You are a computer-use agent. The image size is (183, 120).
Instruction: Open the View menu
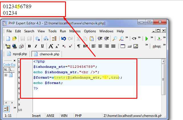click(41, 31)
